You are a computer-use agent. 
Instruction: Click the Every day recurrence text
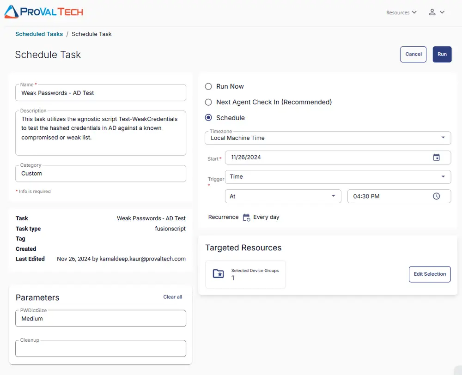coord(266,217)
